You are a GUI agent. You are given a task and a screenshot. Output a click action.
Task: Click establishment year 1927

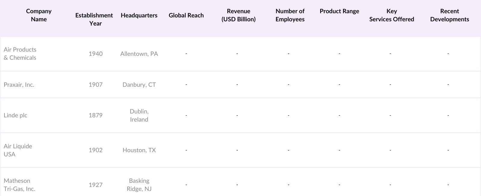[96, 185]
